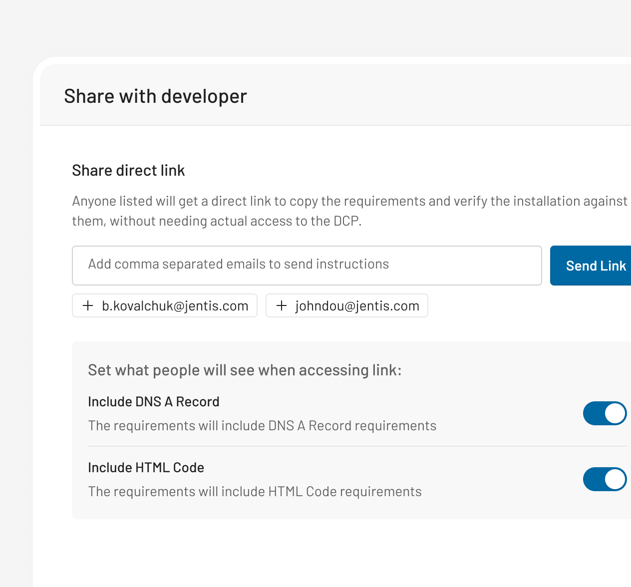Click the 'Share with developer' heading
Viewport: 631px width, 587px height.
(x=156, y=96)
